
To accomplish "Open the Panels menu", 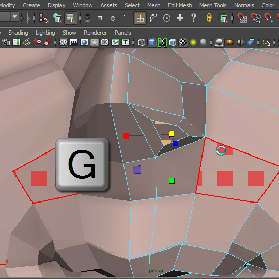I will (123, 33).
